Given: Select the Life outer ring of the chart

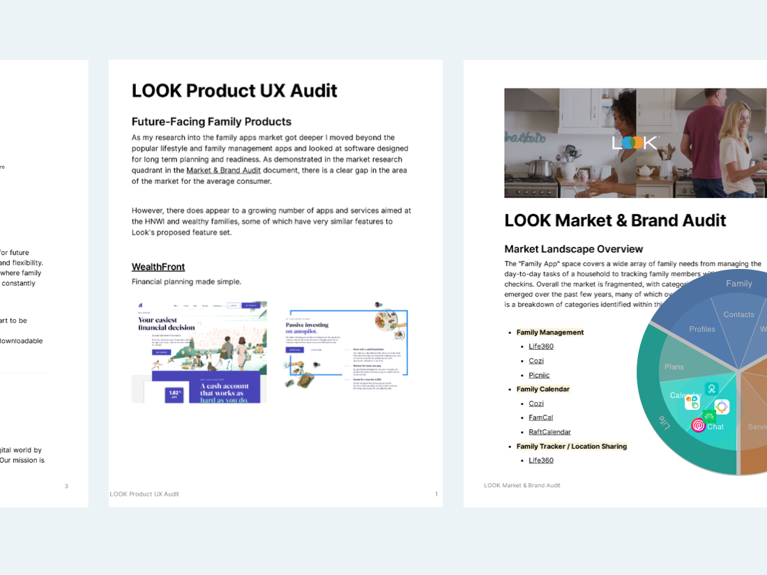Looking at the screenshot, I should (x=664, y=422).
